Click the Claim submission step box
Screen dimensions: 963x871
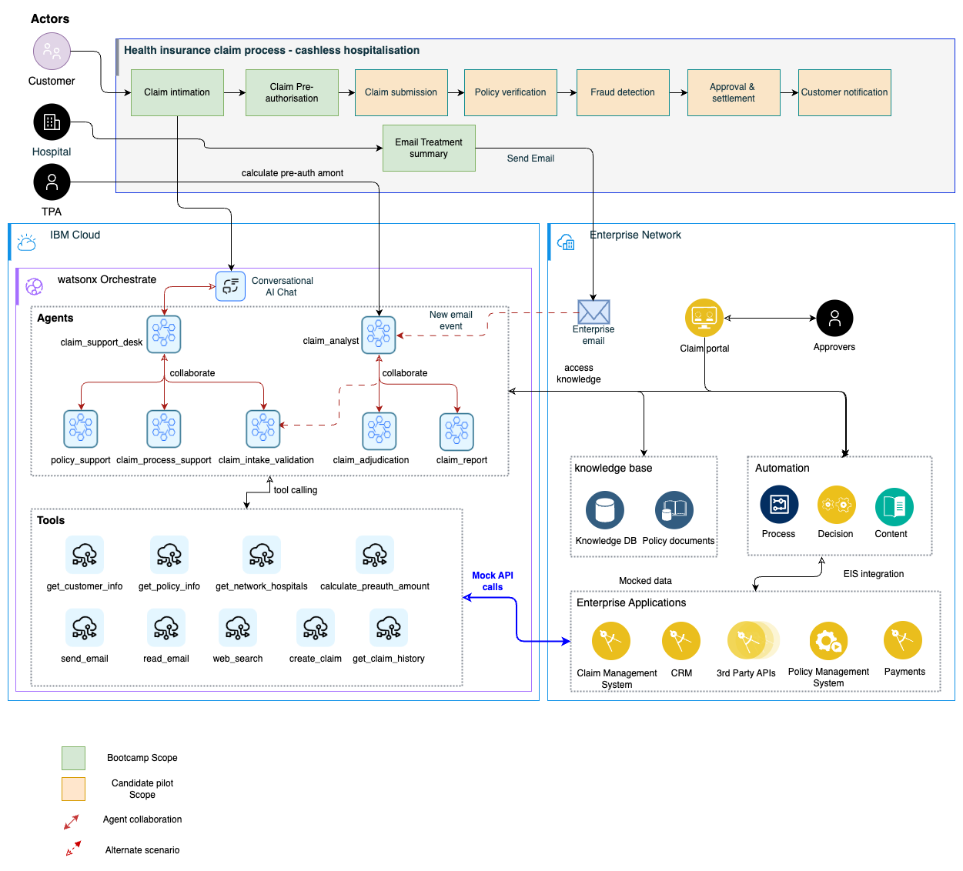tap(401, 92)
